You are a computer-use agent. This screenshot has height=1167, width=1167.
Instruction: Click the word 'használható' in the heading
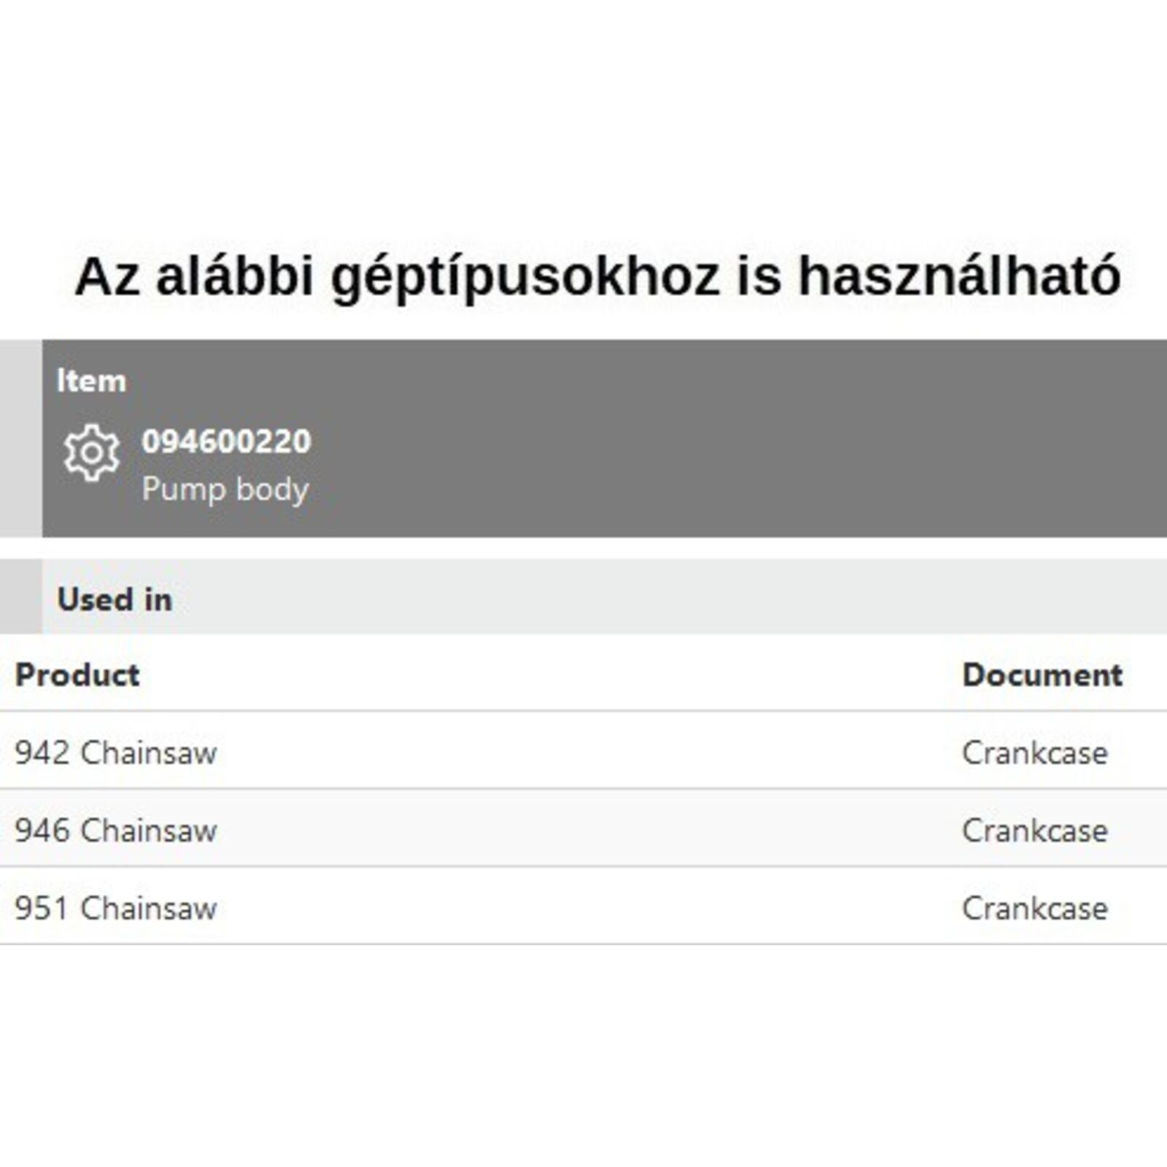pos(959,276)
